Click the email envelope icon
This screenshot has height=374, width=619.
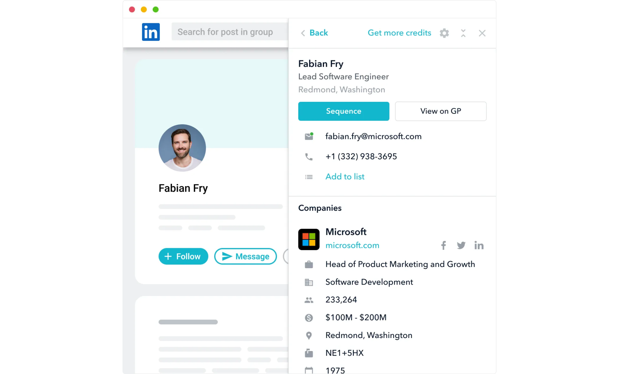[x=309, y=136]
